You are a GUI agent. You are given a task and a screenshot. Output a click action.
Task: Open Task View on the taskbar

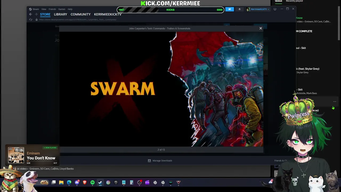click(54, 182)
